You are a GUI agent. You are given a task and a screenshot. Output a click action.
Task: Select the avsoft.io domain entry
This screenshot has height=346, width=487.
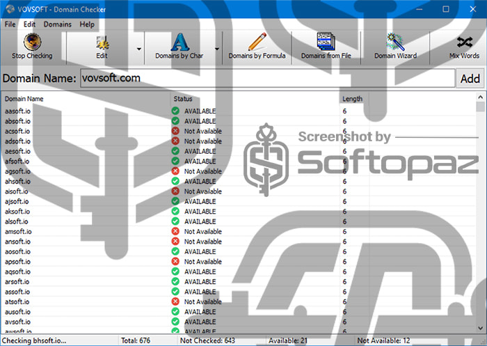click(17, 322)
